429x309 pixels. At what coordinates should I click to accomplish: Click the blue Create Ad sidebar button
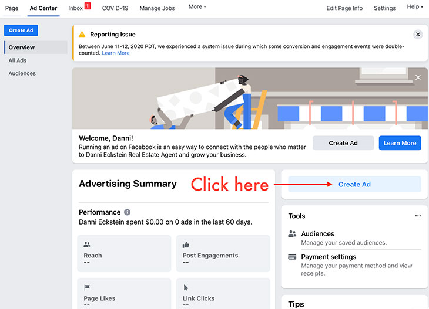point(21,30)
